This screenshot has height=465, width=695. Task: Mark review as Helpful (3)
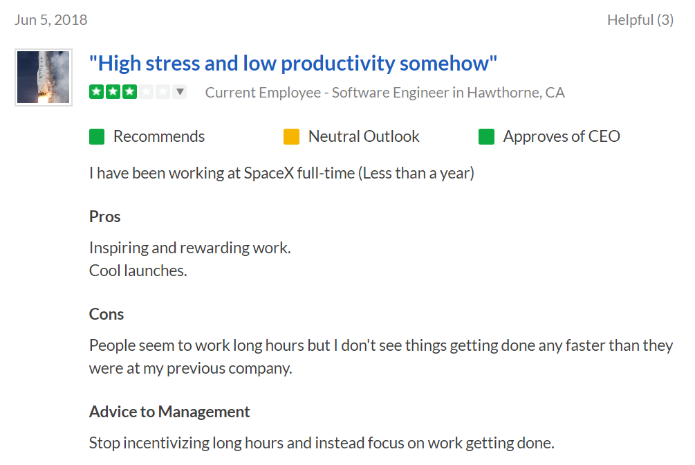[x=640, y=20]
